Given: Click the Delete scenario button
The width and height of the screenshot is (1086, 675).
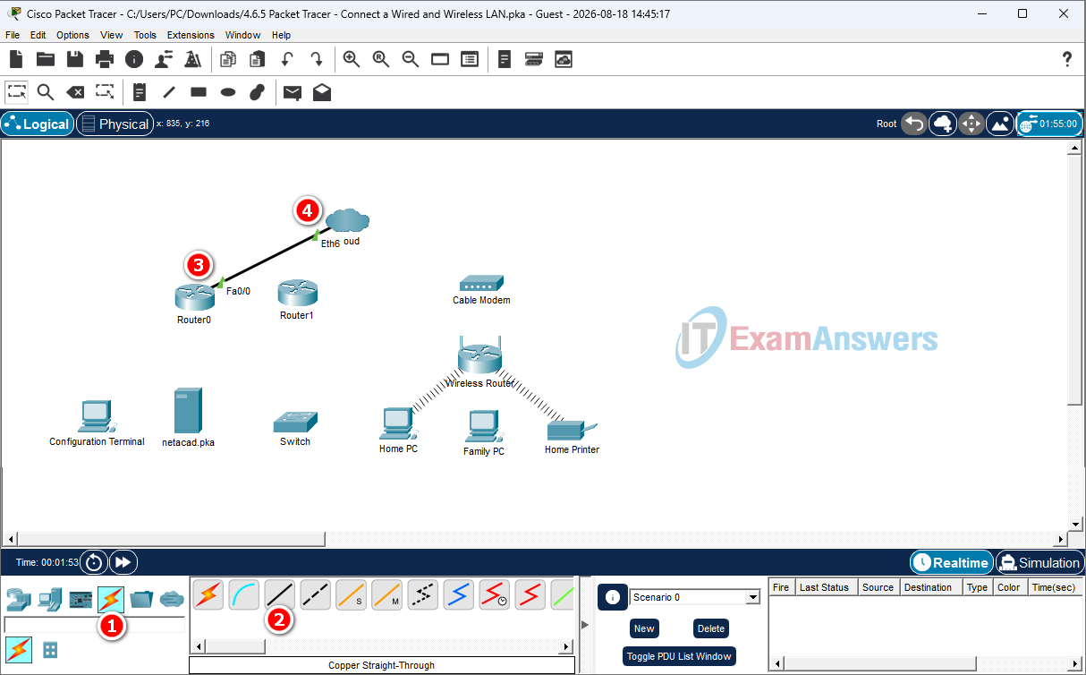Looking at the screenshot, I should point(710,628).
